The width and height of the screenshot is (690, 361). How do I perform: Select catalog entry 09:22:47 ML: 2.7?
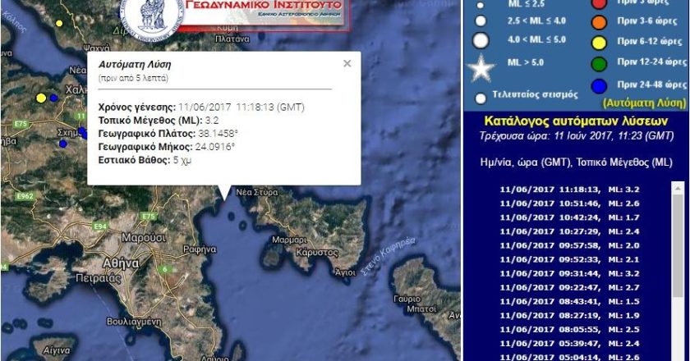point(569,287)
